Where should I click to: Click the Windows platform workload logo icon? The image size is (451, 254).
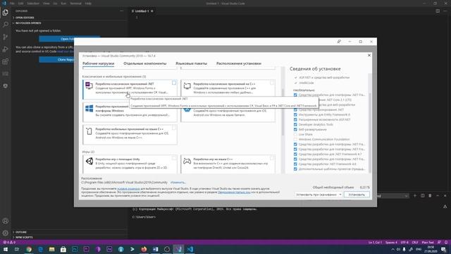pyautogui.click(x=89, y=108)
